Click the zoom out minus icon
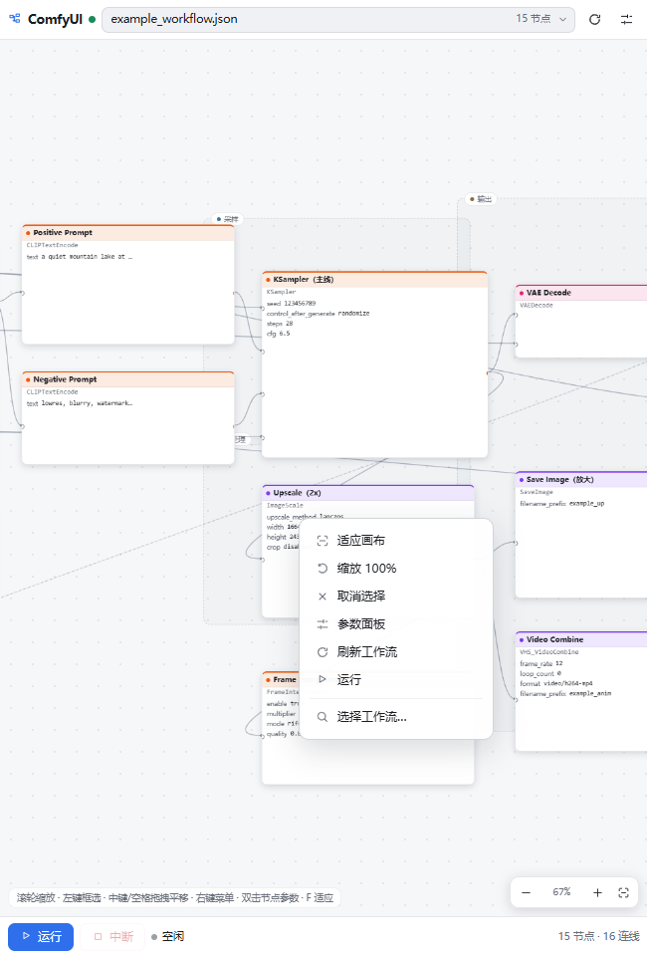 [527, 892]
